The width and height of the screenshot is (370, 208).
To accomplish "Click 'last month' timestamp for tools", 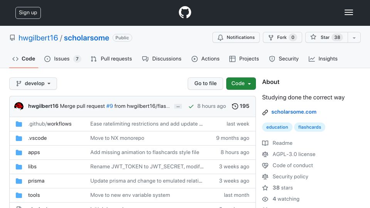I will [236, 195].
